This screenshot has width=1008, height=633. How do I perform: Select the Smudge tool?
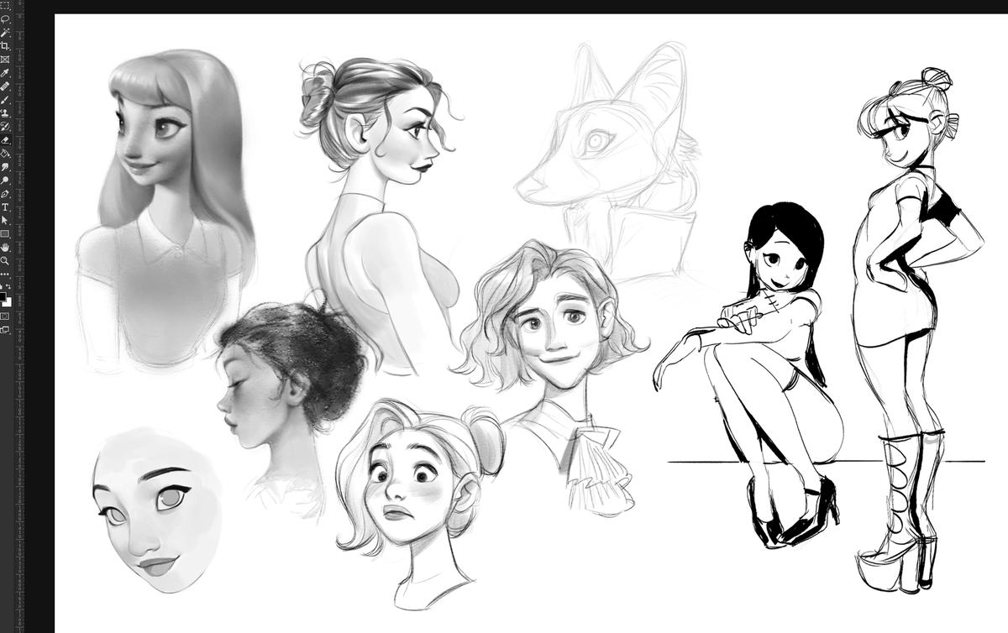tap(5, 166)
